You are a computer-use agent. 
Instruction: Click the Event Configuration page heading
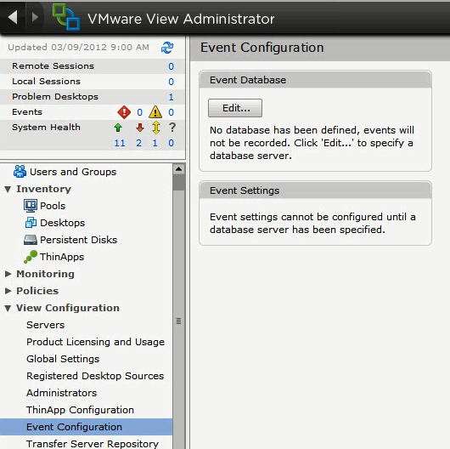[262, 48]
